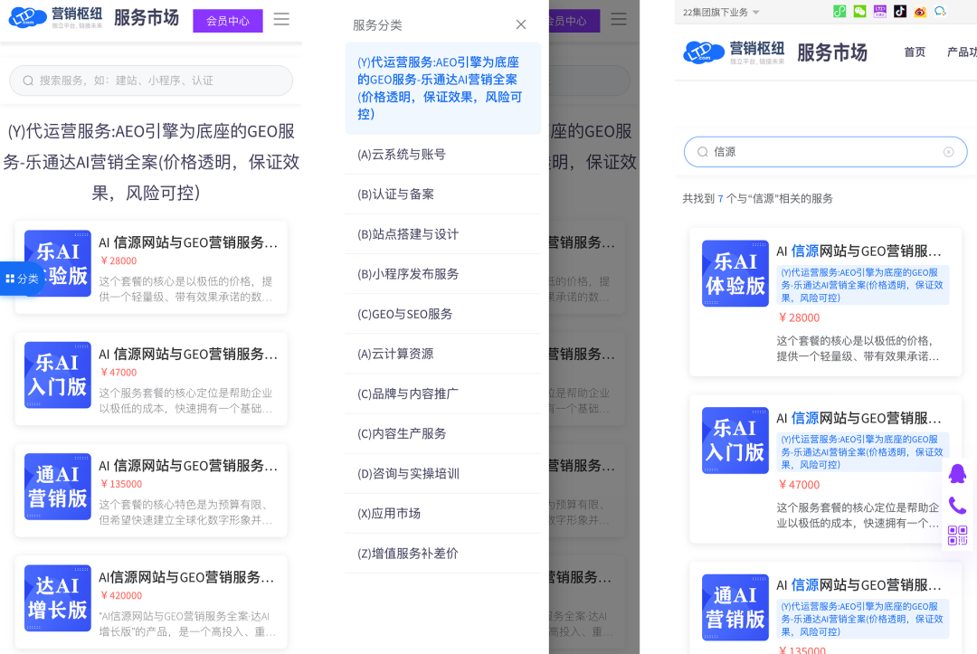The height and width of the screenshot is (654, 977).
Task: Click the search field containing 信源
Action: tap(825, 152)
